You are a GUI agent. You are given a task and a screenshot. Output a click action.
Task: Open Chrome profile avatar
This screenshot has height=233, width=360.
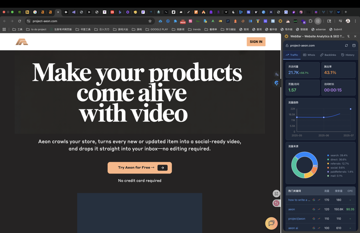tap(348, 21)
